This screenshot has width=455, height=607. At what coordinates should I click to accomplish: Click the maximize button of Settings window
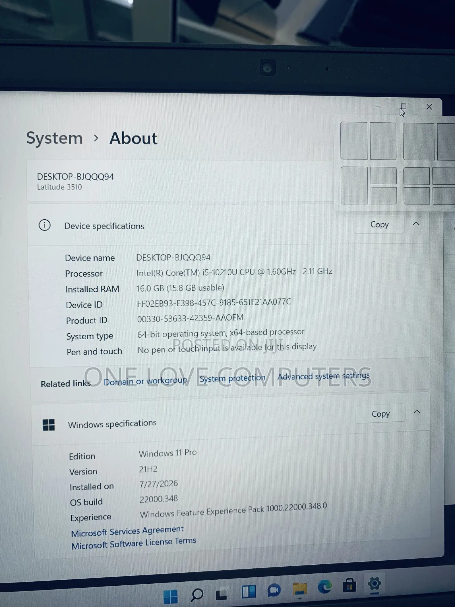pos(403,106)
